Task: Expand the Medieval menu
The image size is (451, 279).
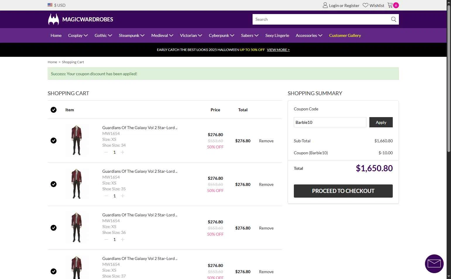Action: click(162, 35)
